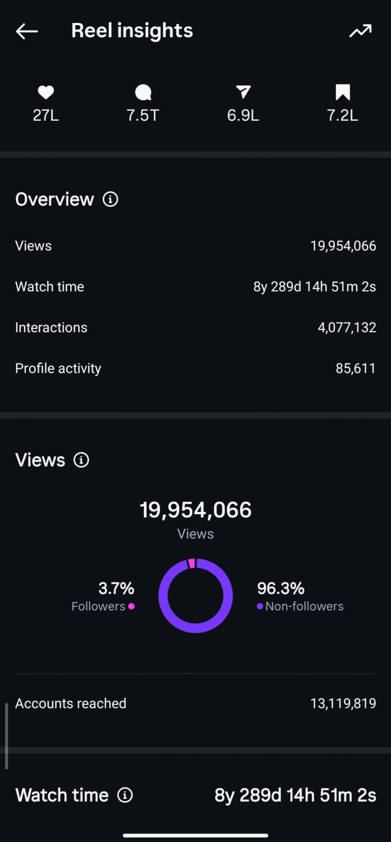The width and height of the screenshot is (391, 842).
Task: Open the Overview info icon
Action: pyautogui.click(x=110, y=199)
